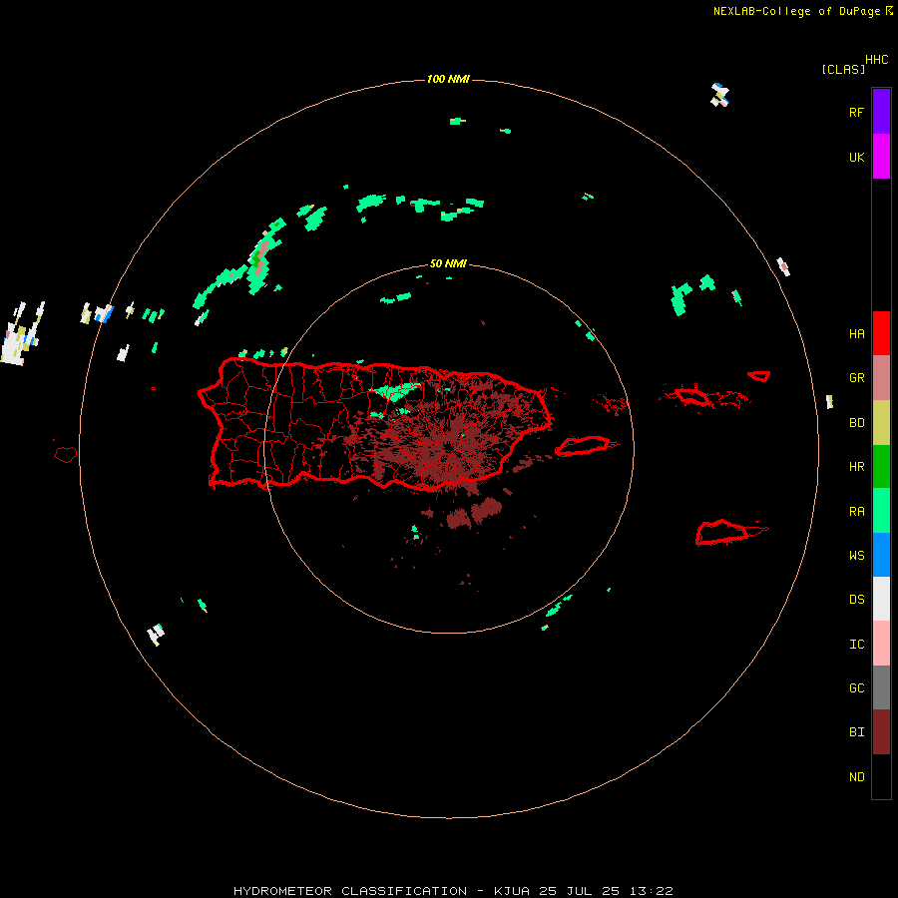
Task: Select the RA legend label
Action: tap(856, 512)
